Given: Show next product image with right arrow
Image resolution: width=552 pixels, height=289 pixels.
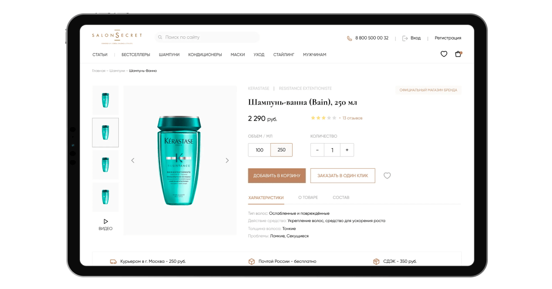Looking at the screenshot, I should 227,161.
